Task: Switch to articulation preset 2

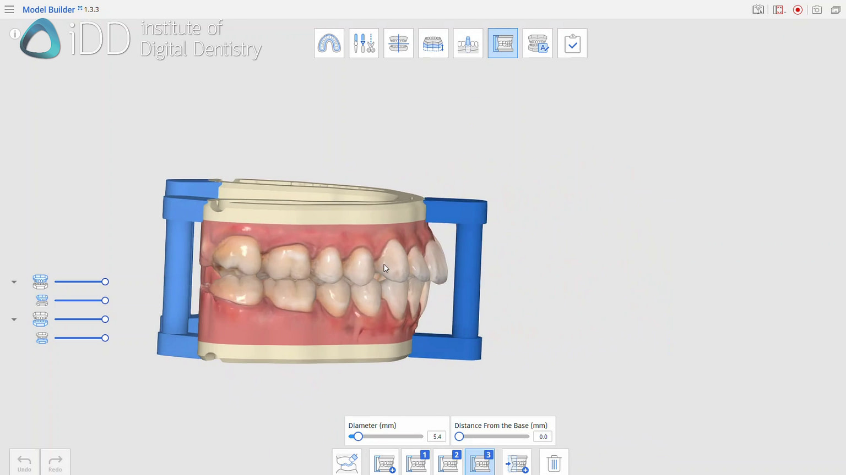Action: pyautogui.click(x=448, y=462)
